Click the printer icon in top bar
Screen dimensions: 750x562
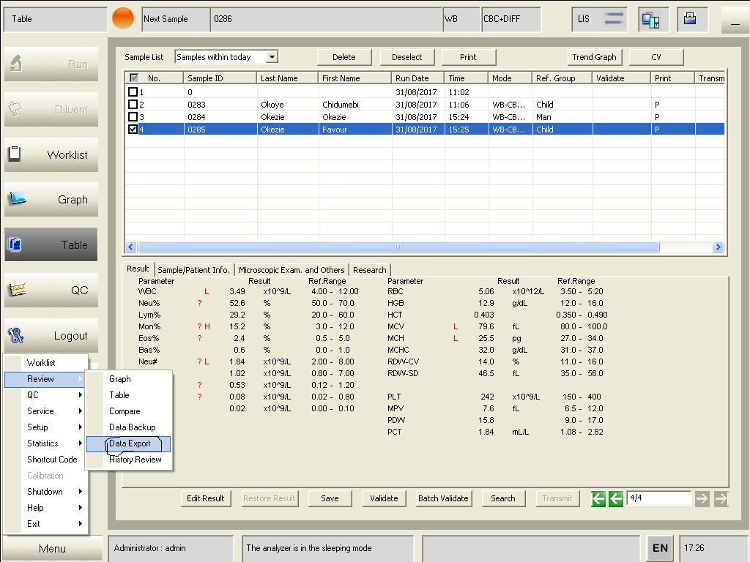(x=690, y=19)
